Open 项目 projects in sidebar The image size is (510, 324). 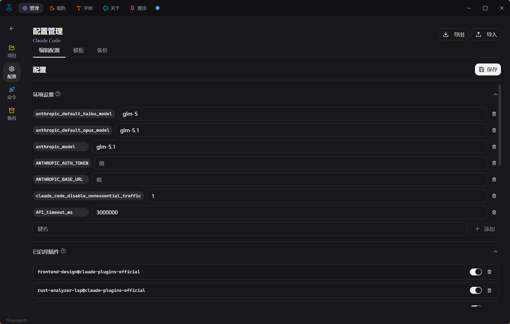pos(12,51)
